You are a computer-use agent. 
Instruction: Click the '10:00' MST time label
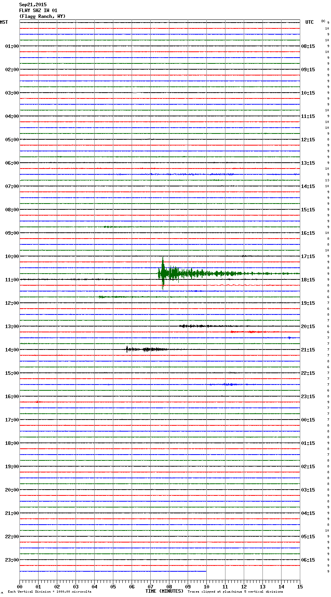(x=12, y=256)
